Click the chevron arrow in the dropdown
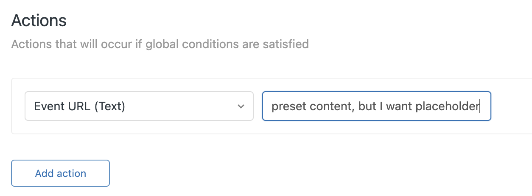The width and height of the screenshot is (532, 196). (x=241, y=106)
